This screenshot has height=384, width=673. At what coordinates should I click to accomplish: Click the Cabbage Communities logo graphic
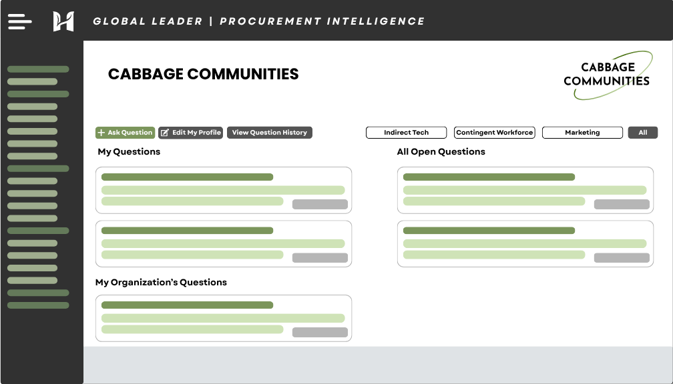tap(606, 75)
